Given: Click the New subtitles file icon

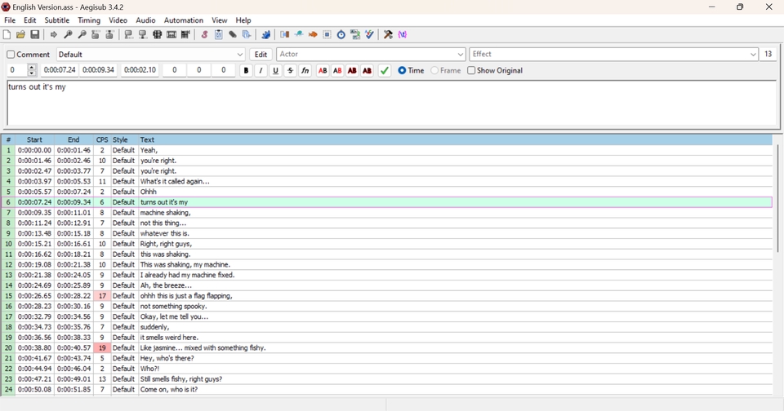Looking at the screenshot, I should point(7,35).
